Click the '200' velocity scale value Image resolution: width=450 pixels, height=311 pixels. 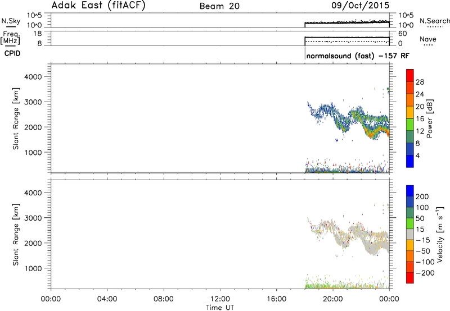pos(422,196)
